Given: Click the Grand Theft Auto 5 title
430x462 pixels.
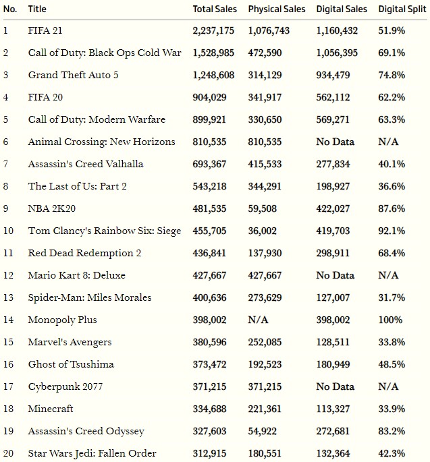Looking at the screenshot, I should [73, 75].
